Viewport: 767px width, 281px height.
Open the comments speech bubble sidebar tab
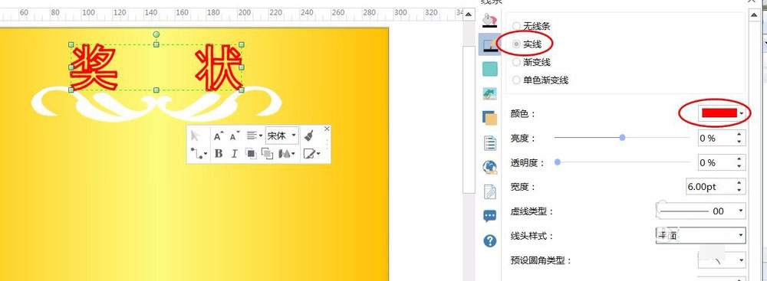[489, 216]
